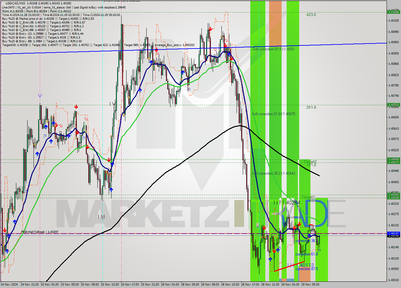Click the 1.40445 price axis label

(393, 171)
